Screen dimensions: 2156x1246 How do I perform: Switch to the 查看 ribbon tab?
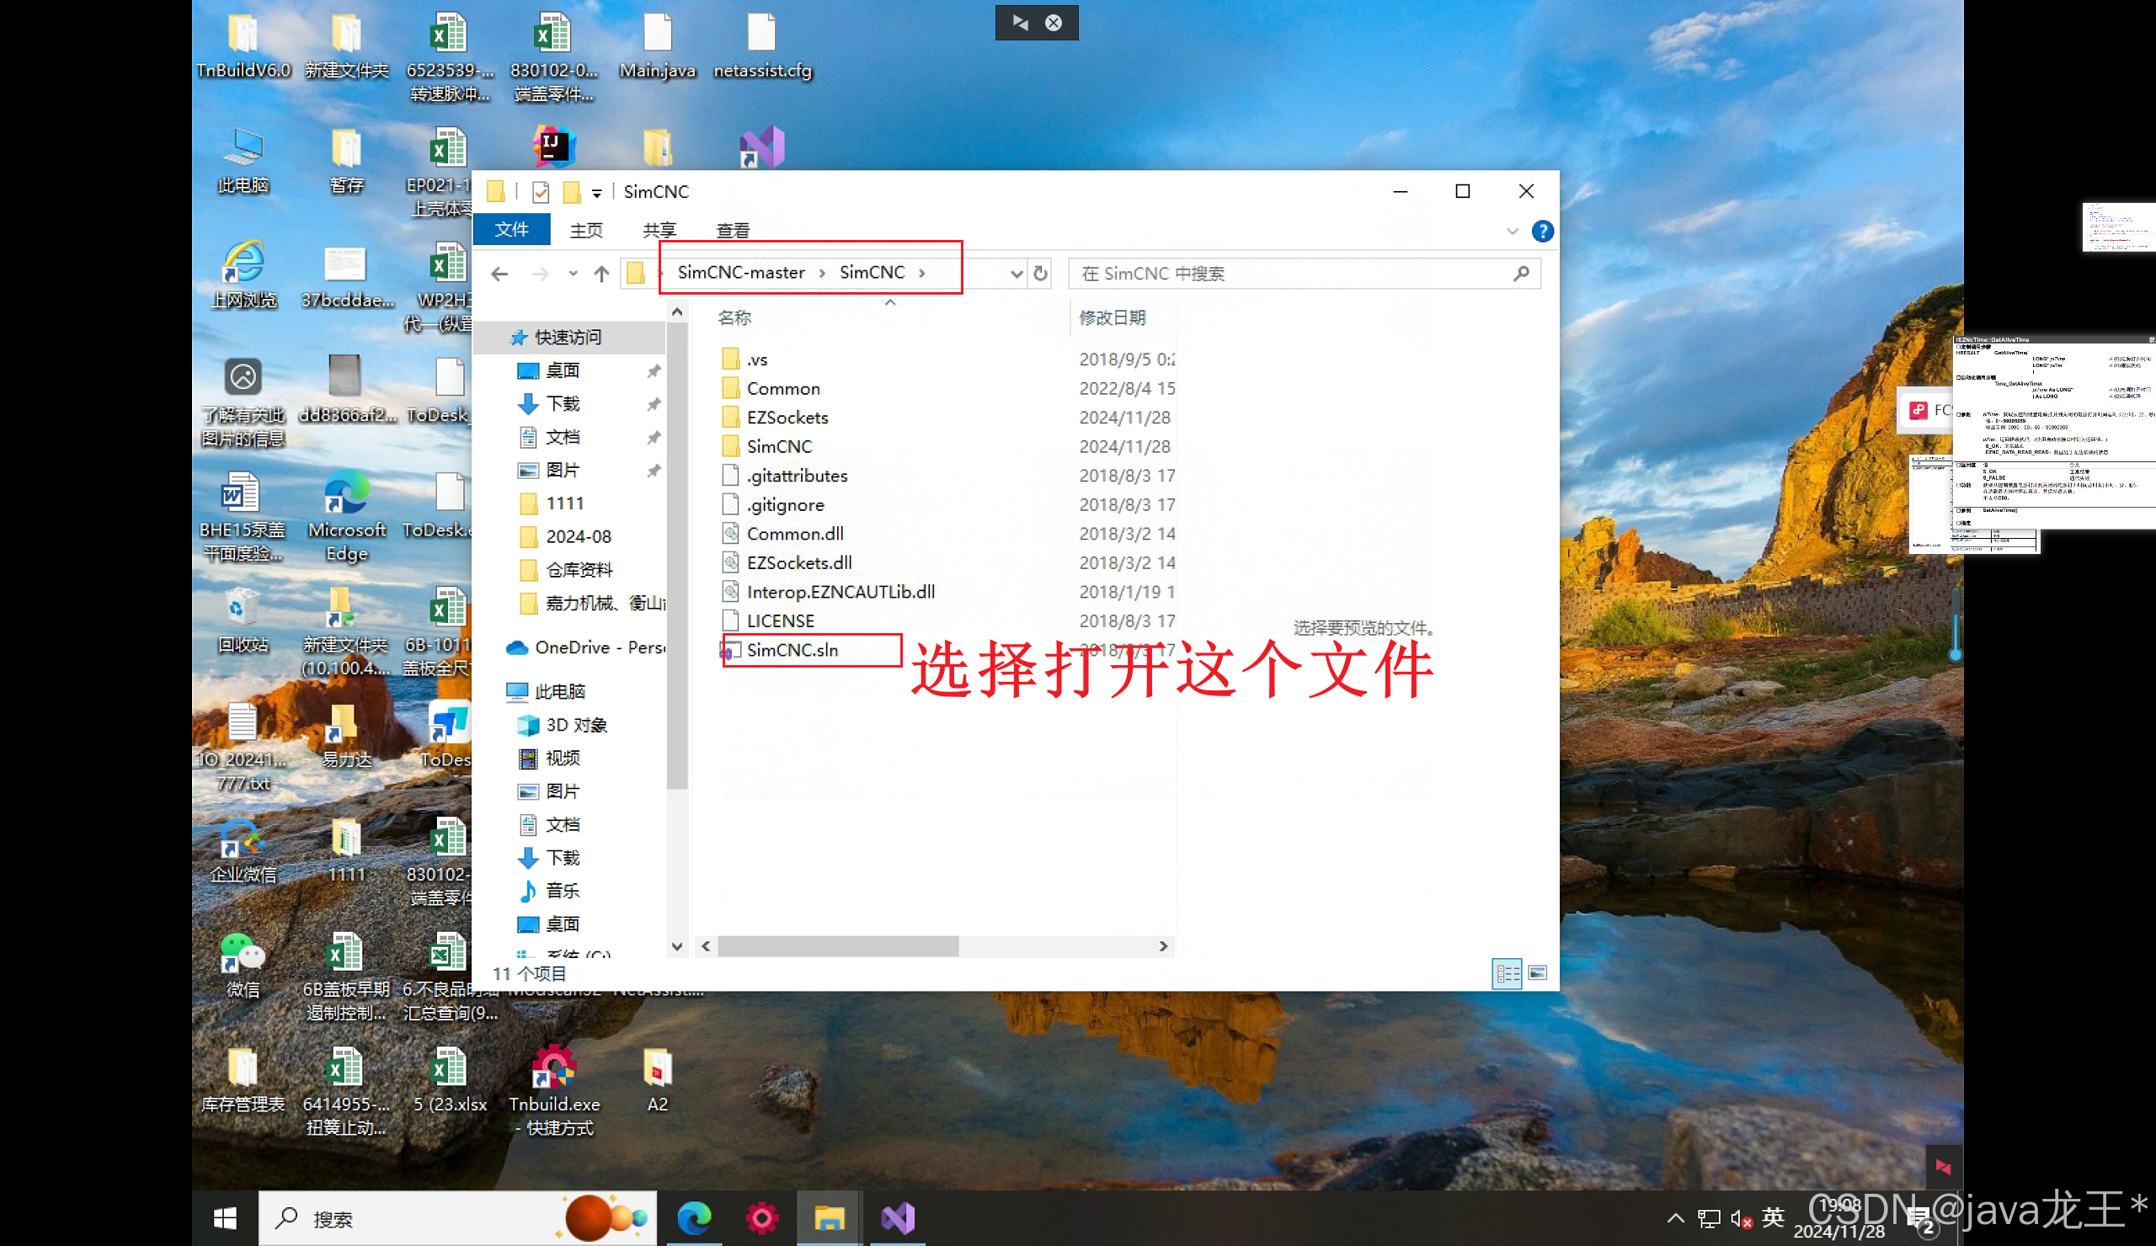coord(733,230)
